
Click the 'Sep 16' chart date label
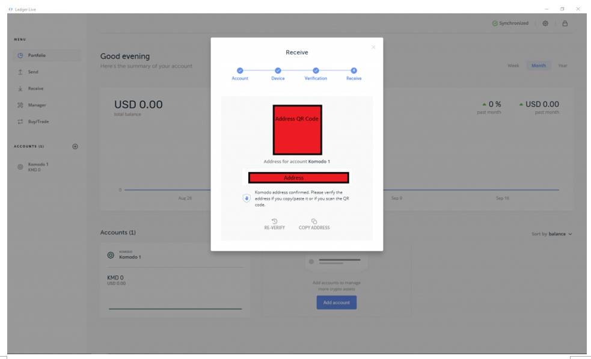click(503, 198)
